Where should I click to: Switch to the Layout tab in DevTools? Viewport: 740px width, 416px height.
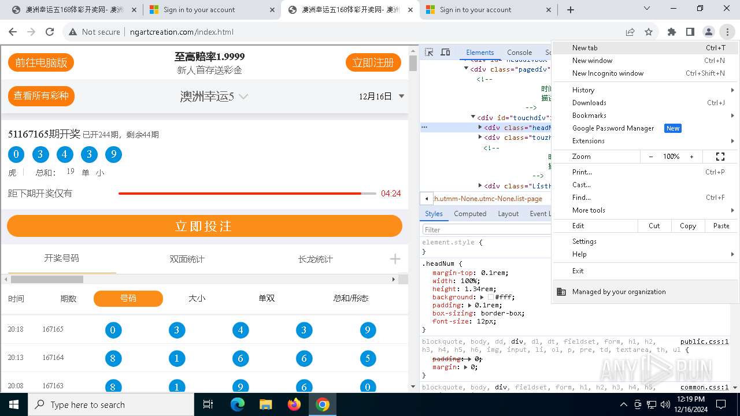(508, 214)
